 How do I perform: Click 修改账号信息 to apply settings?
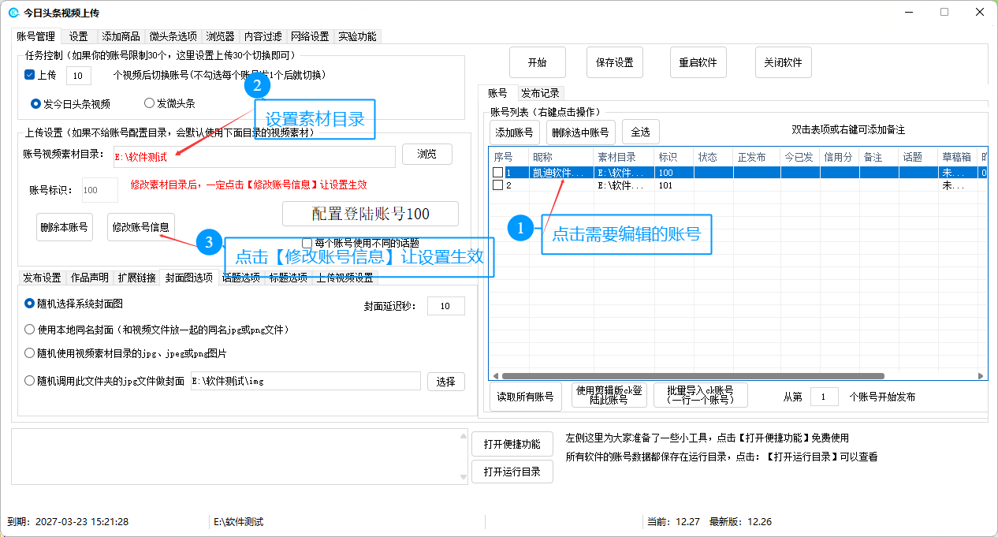(x=140, y=227)
